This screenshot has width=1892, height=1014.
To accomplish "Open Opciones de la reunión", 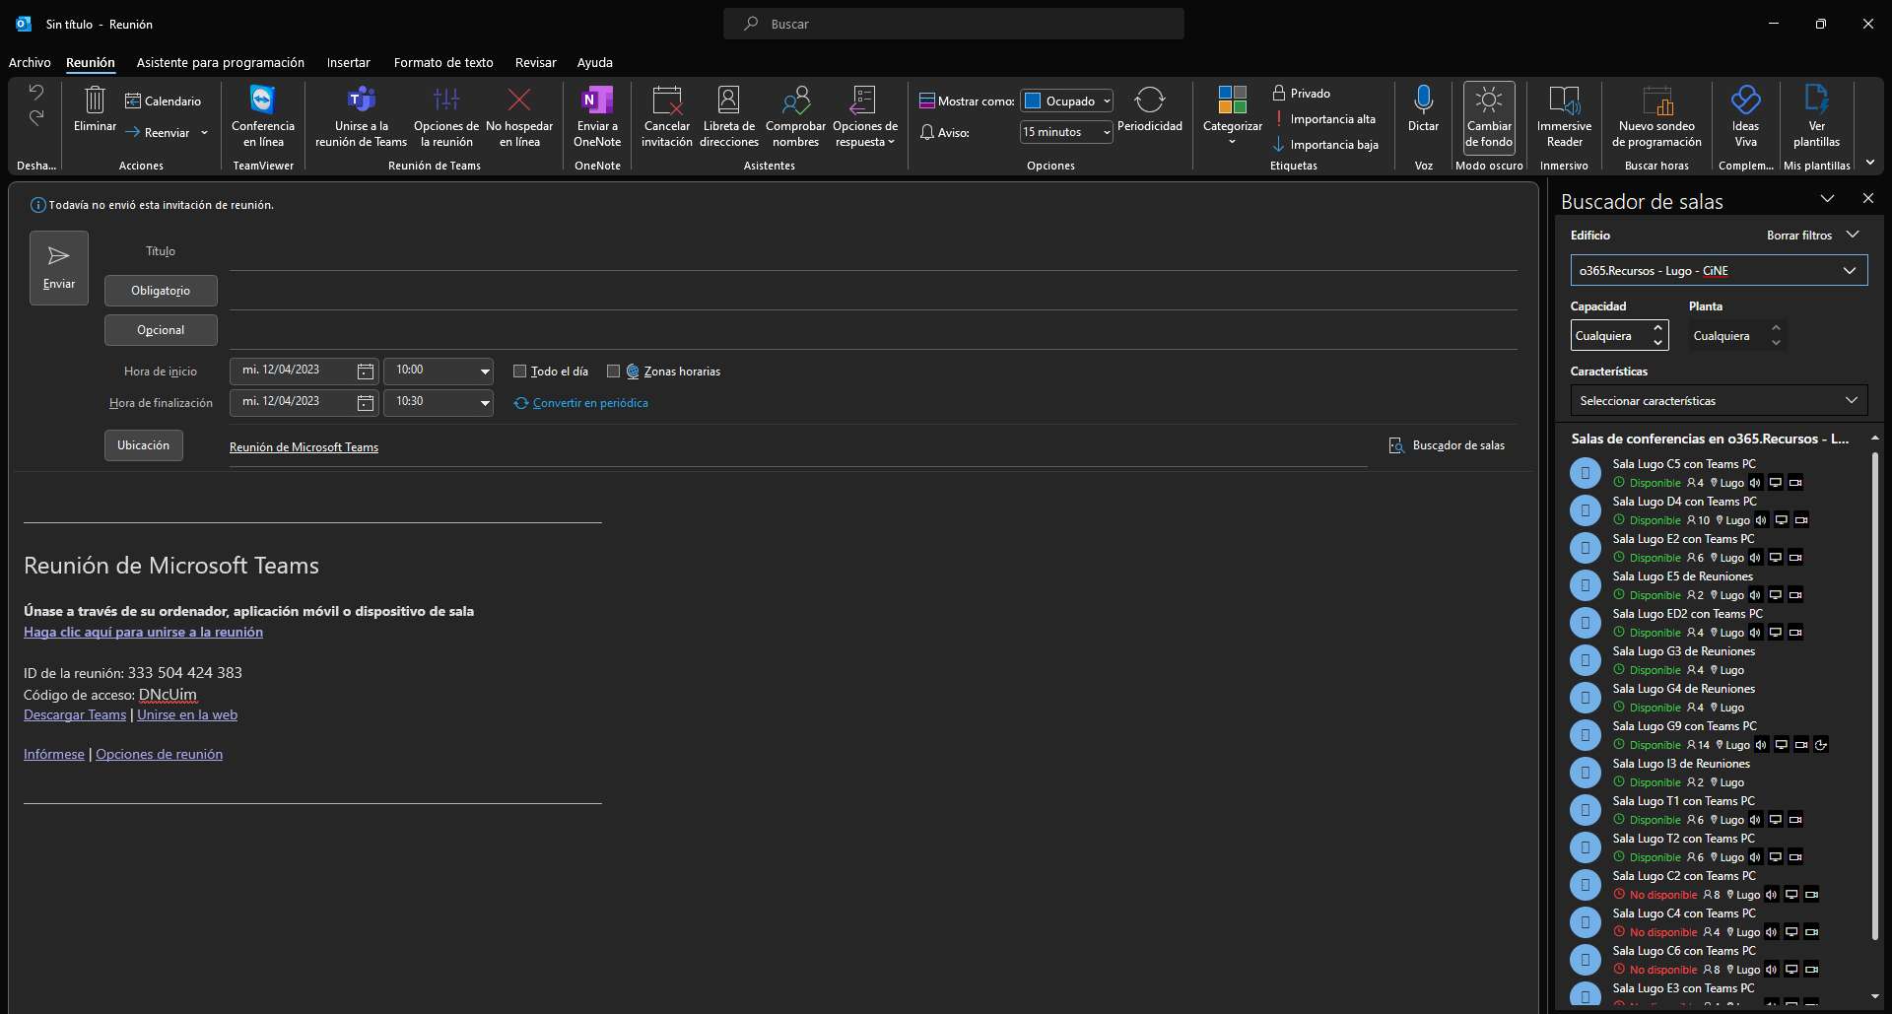I will coord(446,116).
